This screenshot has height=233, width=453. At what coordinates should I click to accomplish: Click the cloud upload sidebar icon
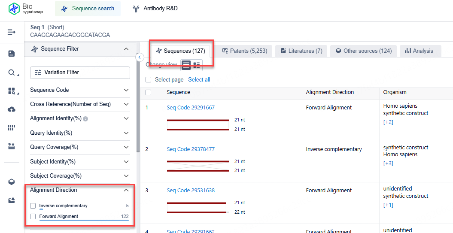pyautogui.click(x=12, y=109)
